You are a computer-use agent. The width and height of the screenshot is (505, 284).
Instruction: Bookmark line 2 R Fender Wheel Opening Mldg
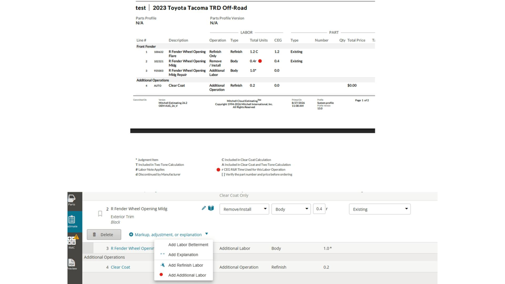(100, 214)
